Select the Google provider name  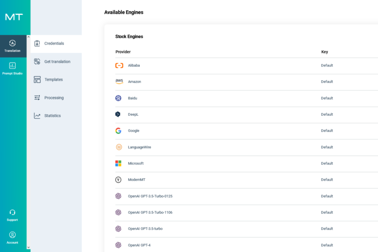coord(133,131)
